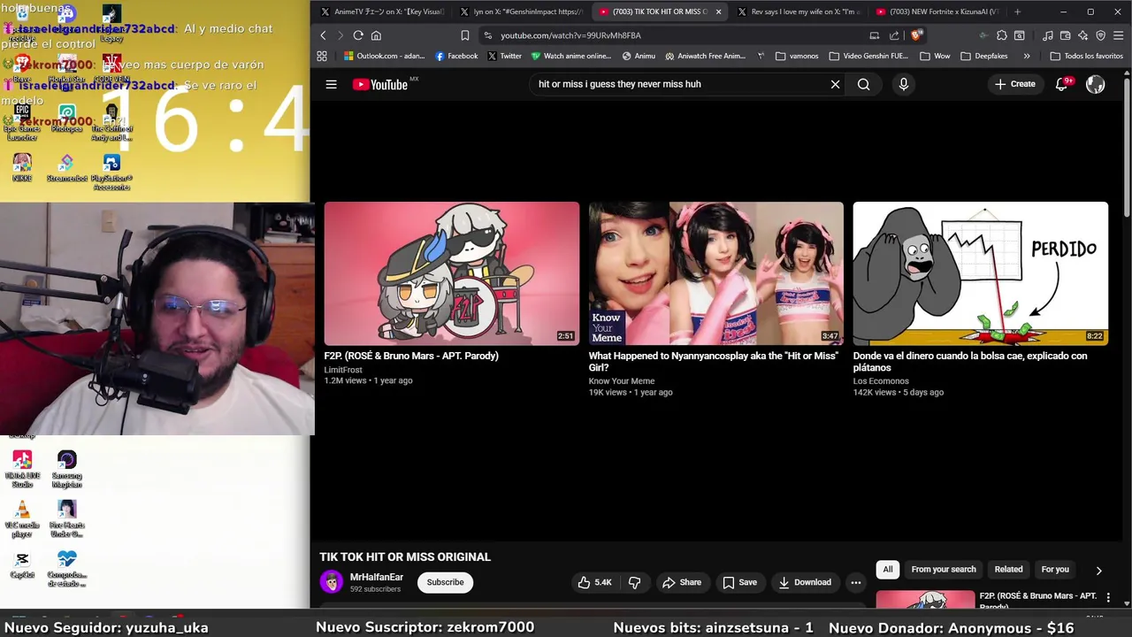Open the browser home page
The width and height of the screenshot is (1132, 637).
point(376,35)
